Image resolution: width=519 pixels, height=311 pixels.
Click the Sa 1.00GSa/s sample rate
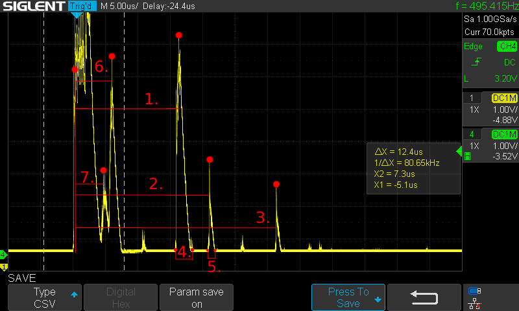coord(490,19)
